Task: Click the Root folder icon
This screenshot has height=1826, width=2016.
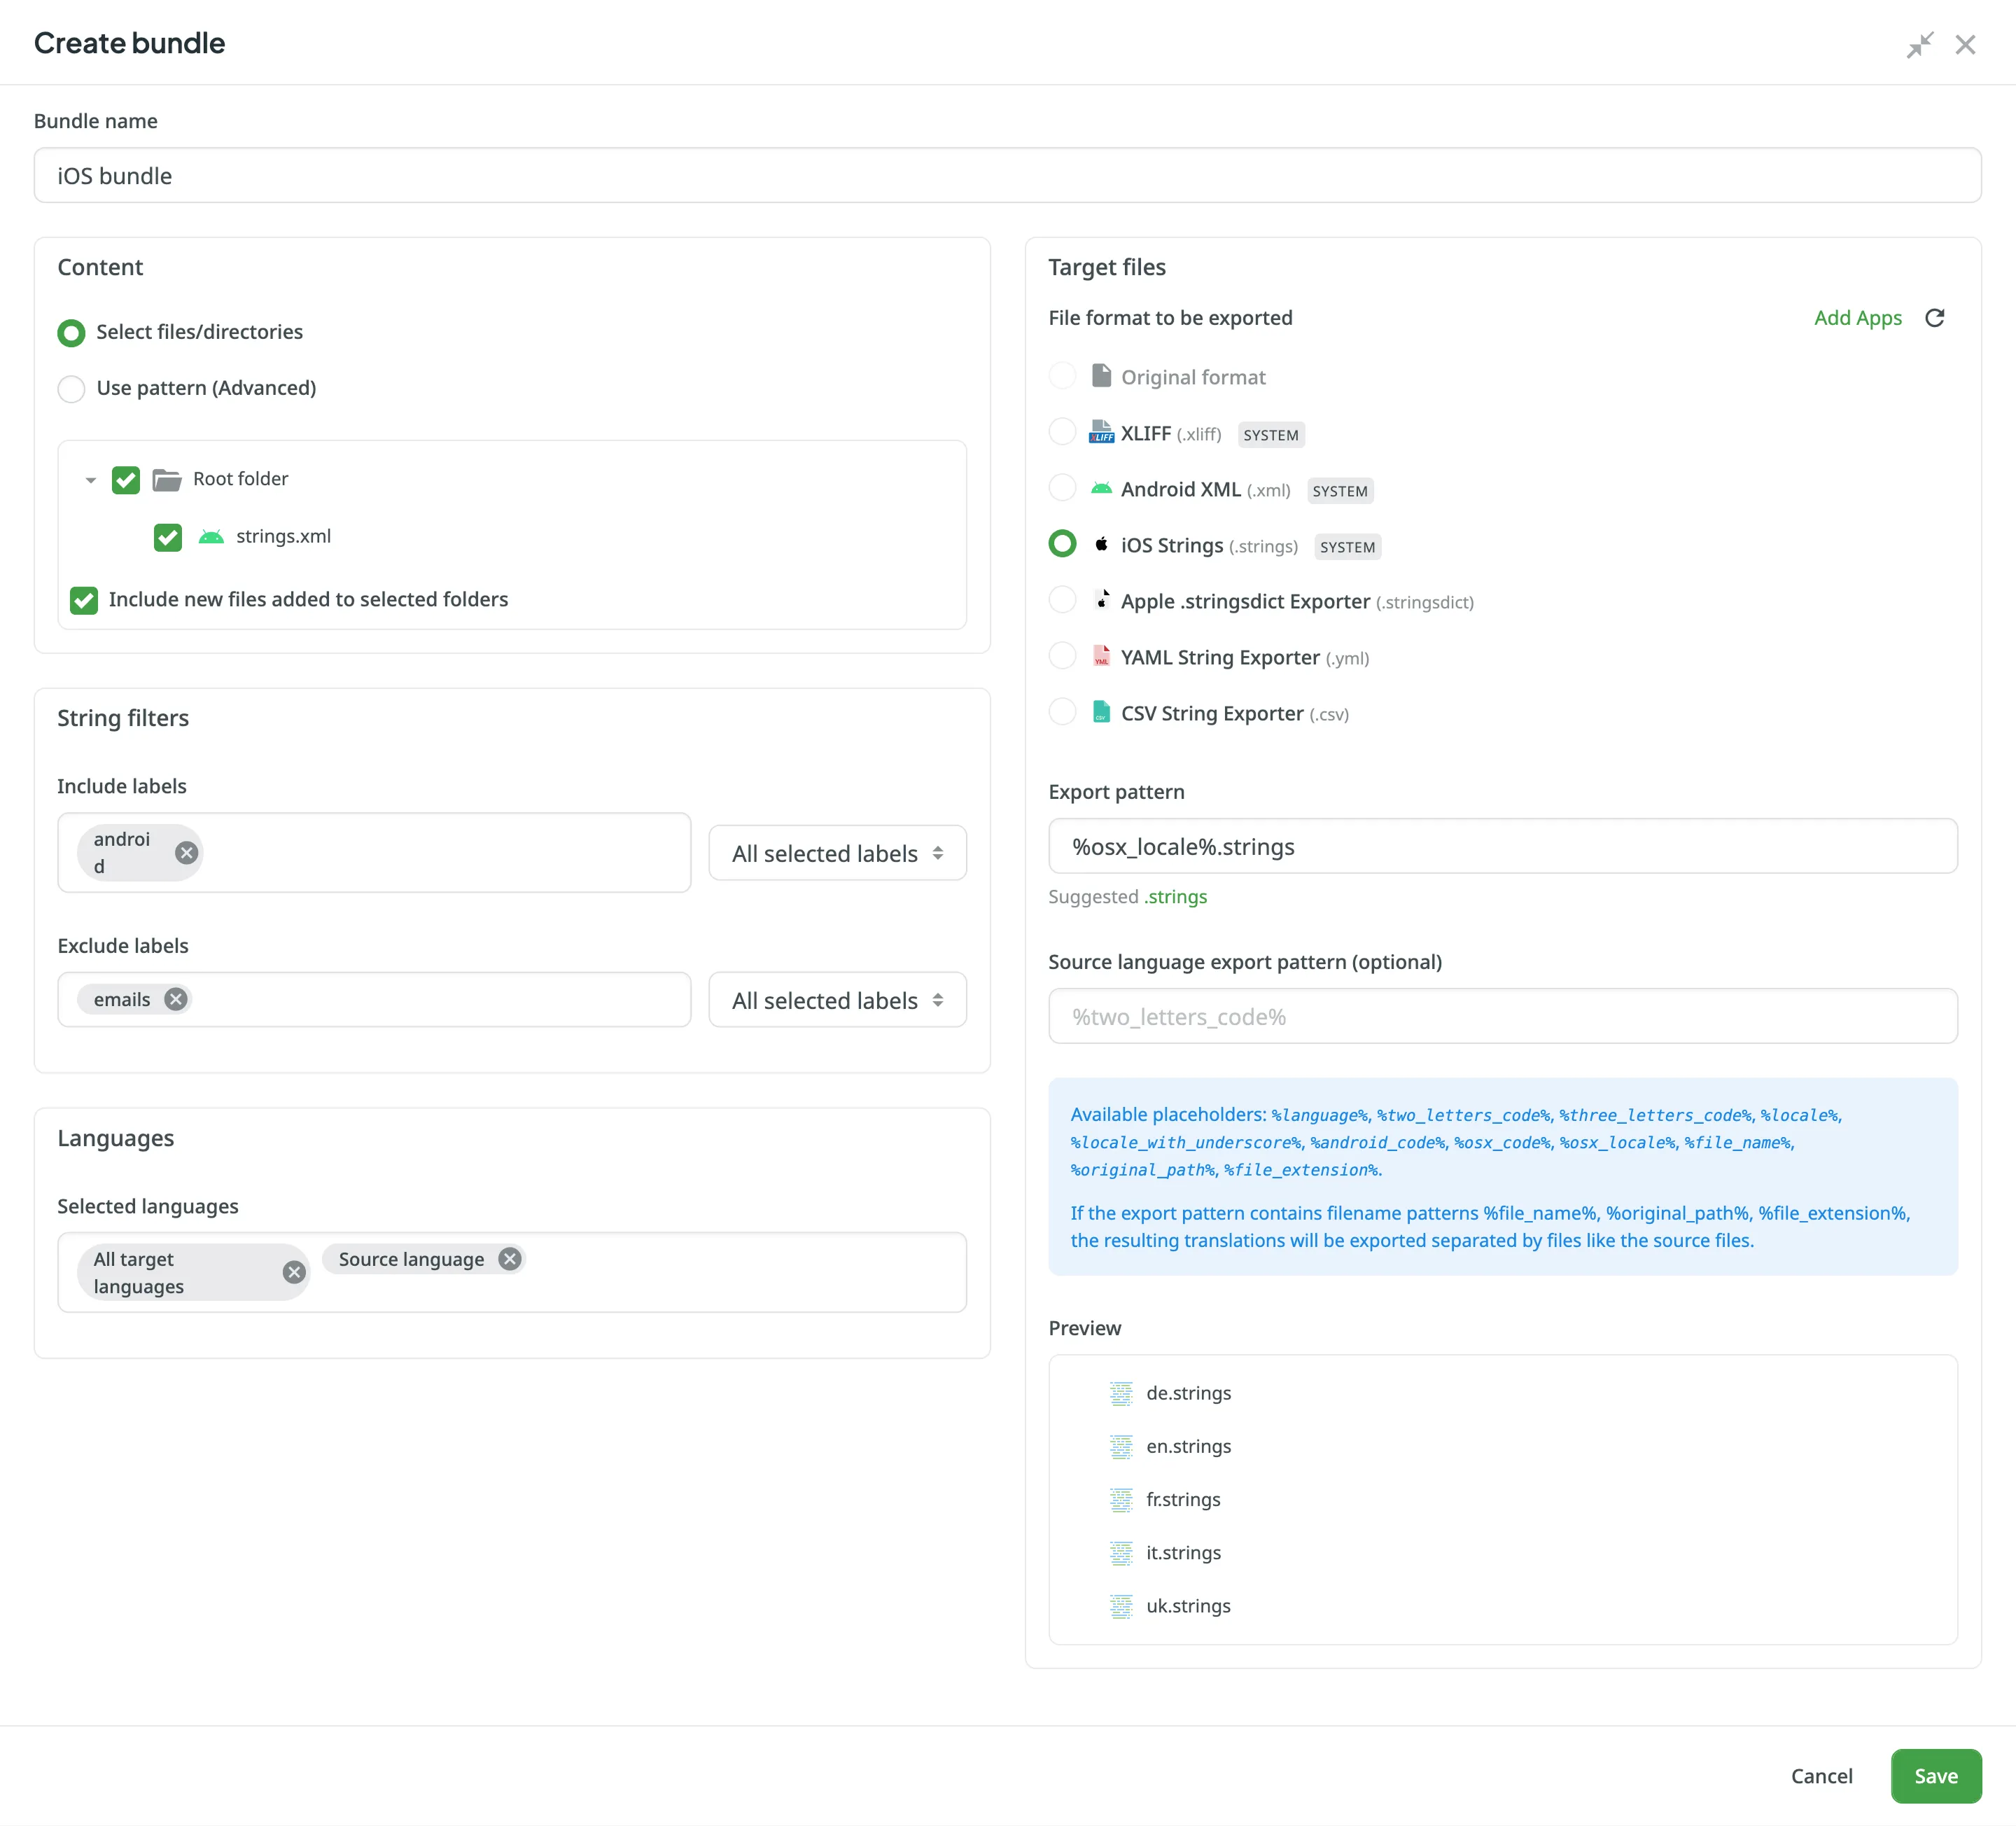Action: click(x=167, y=480)
